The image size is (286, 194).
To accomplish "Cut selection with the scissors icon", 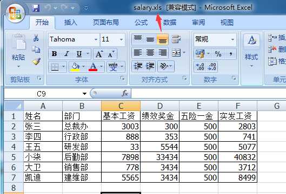I will click(x=36, y=38).
